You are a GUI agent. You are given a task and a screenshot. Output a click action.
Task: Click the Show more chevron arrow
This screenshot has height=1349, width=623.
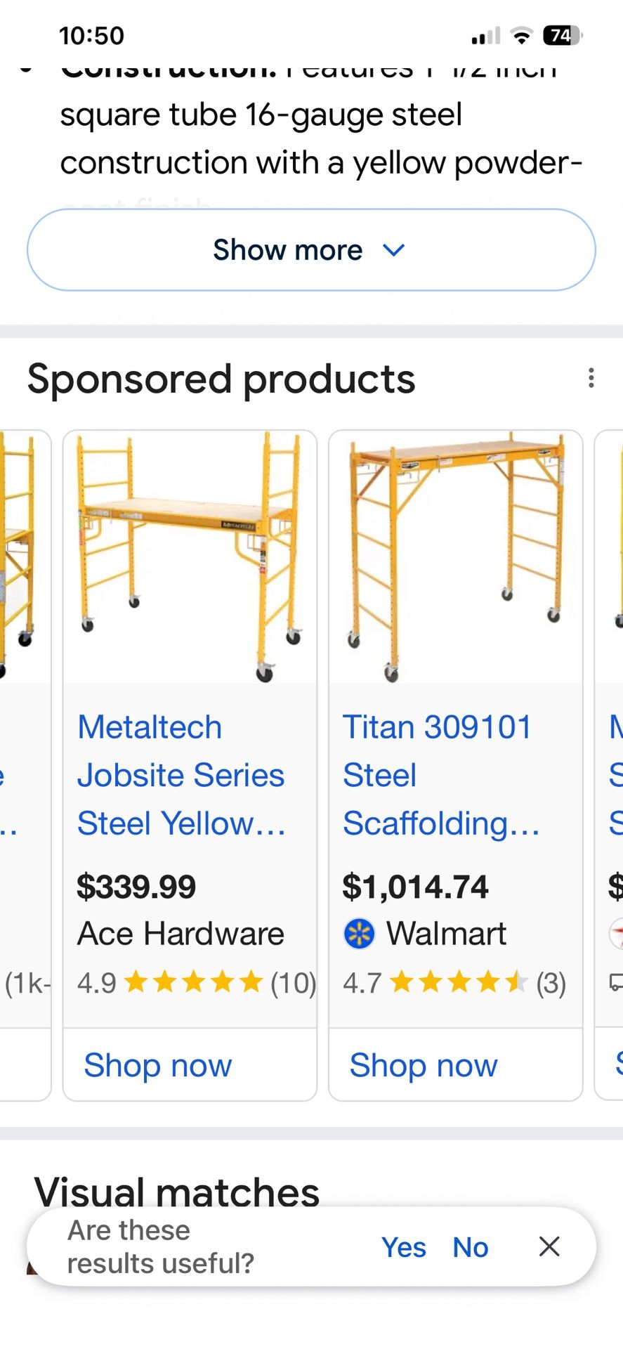click(394, 250)
